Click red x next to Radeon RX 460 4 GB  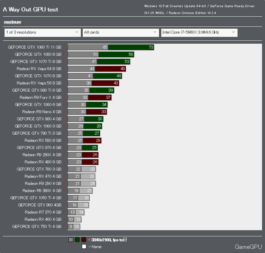point(64,220)
